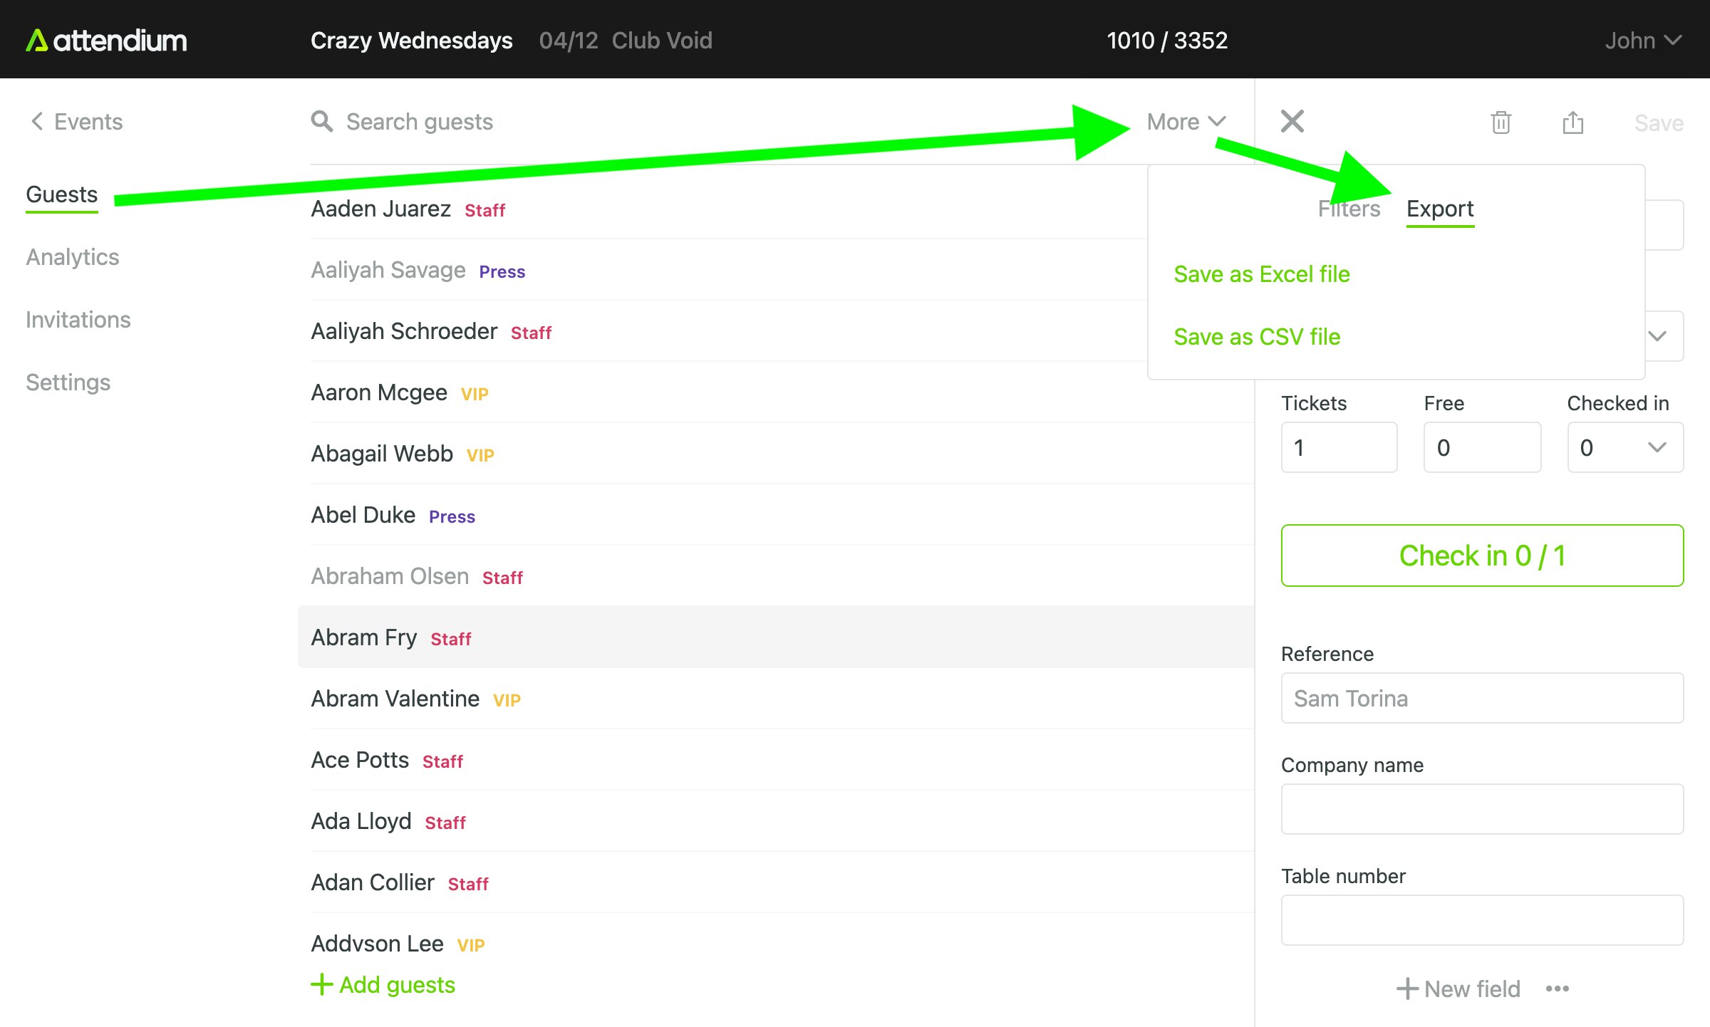Screen dimensions: 1710x1027
Task: Click the search magnifier icon
Action: [x=322, y=122]
